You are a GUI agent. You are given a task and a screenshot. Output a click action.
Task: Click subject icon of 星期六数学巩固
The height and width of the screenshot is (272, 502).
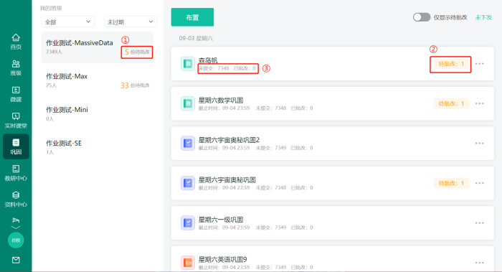tap(188, 103)
